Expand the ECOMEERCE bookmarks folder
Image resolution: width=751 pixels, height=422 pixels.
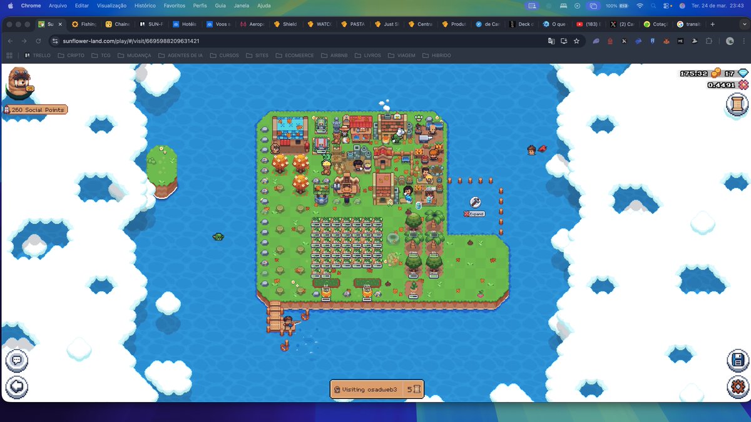[x=295, y=55]
